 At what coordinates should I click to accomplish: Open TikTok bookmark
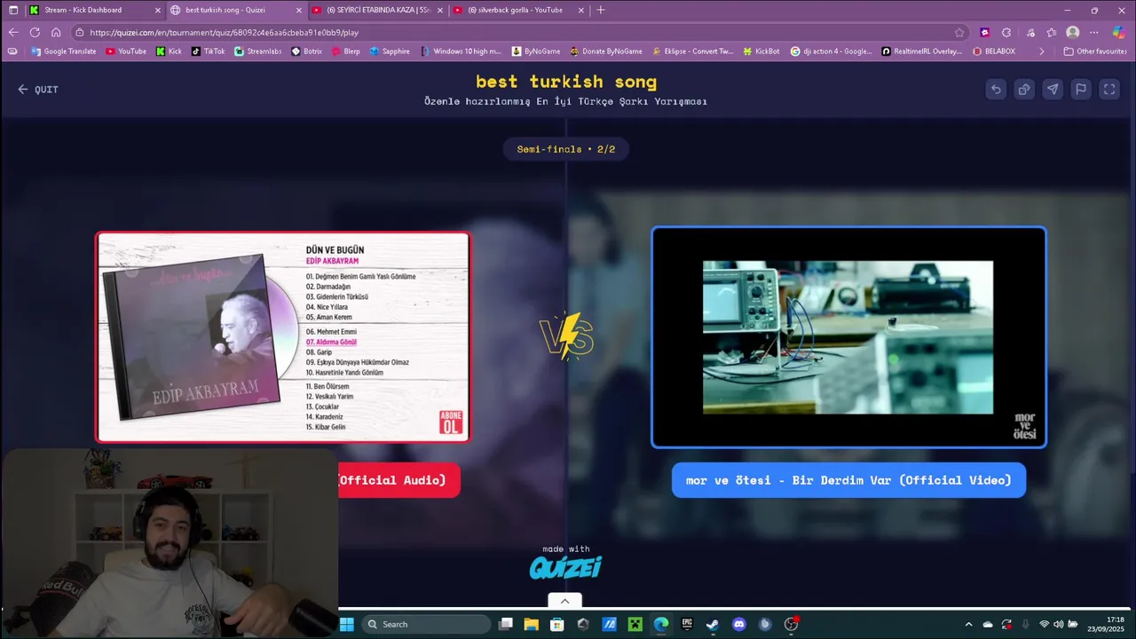(209, 51)
